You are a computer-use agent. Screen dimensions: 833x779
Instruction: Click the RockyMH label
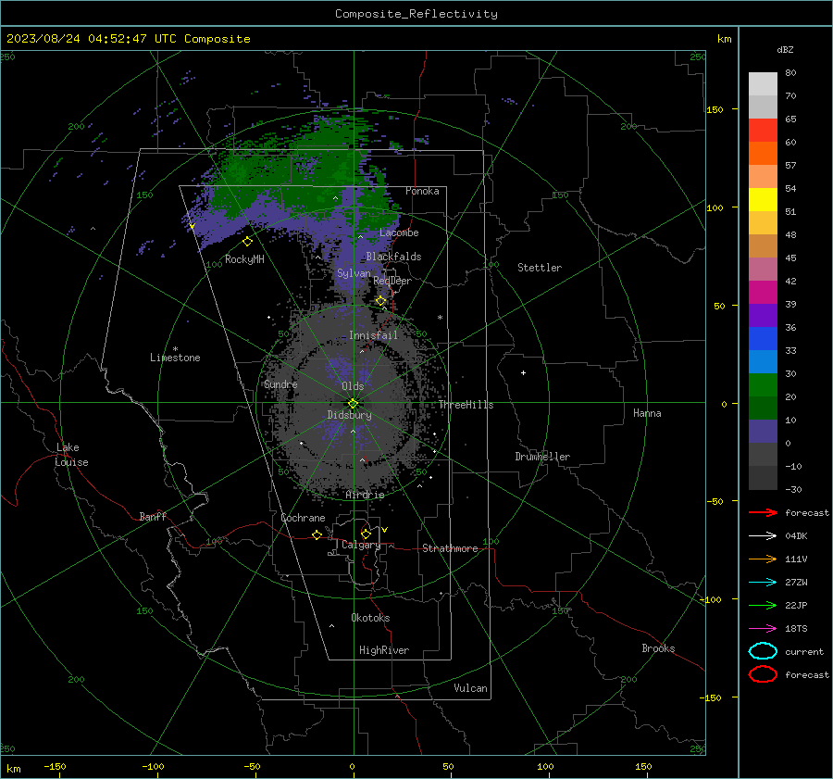coord(244,259)
